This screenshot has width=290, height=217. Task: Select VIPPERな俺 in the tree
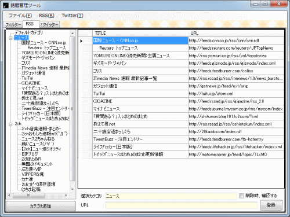coord(32,174)
